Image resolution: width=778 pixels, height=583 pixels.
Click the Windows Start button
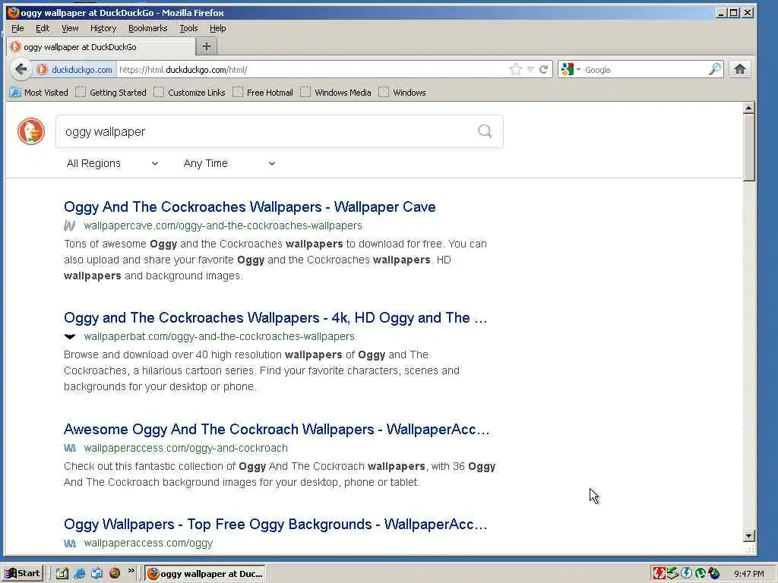23,574
